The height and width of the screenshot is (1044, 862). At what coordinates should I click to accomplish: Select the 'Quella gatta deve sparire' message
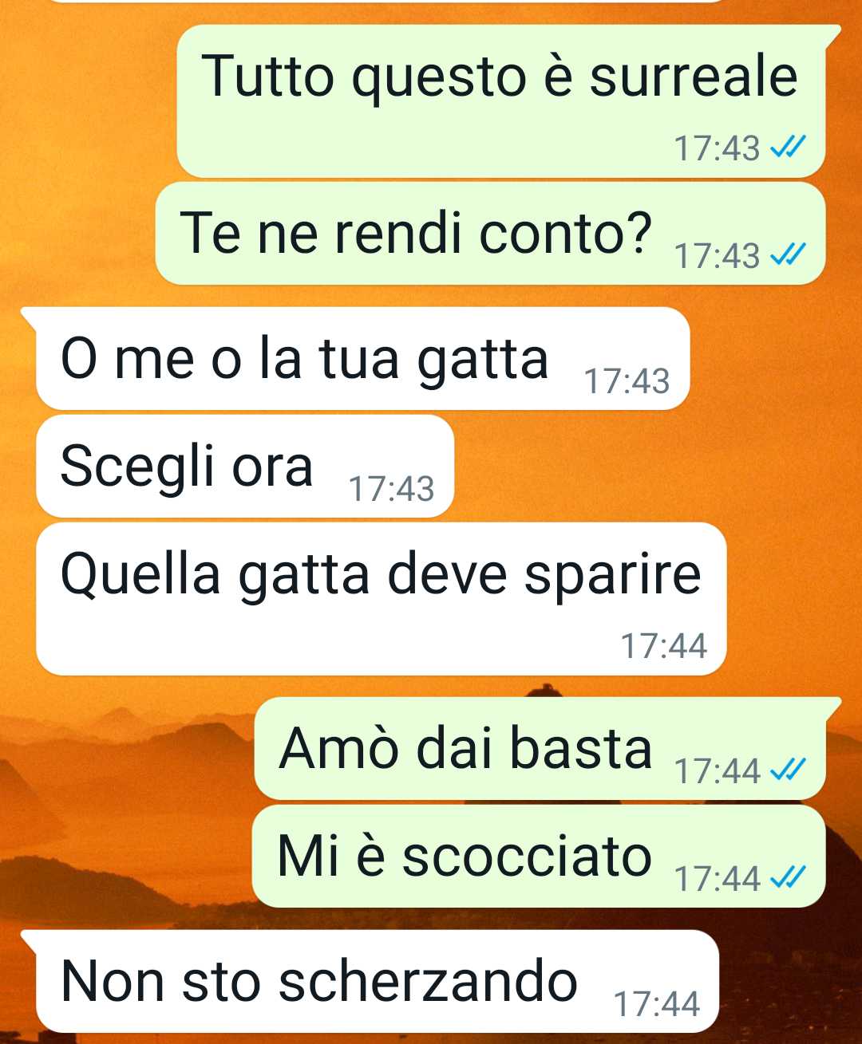382,599
